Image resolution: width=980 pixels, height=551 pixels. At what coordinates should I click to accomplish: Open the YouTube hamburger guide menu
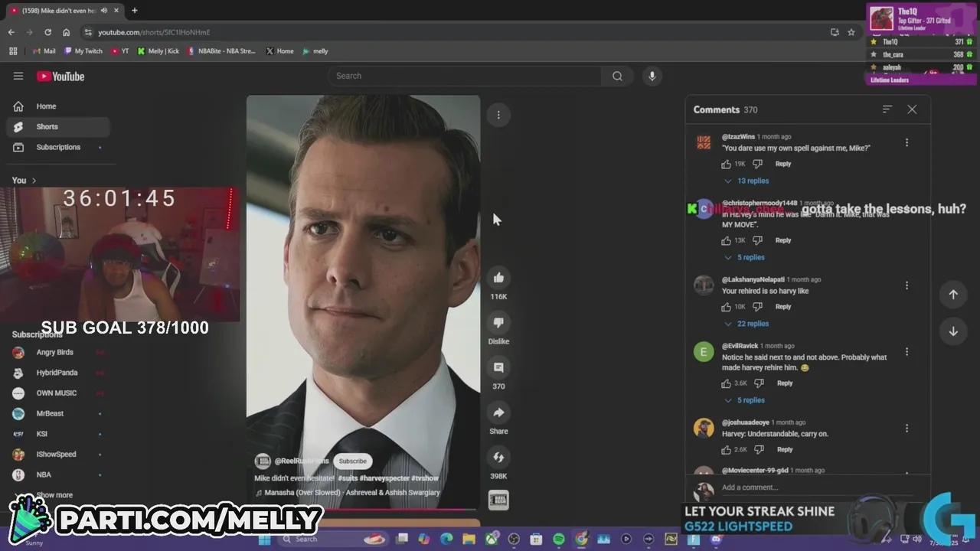(18, 76)
